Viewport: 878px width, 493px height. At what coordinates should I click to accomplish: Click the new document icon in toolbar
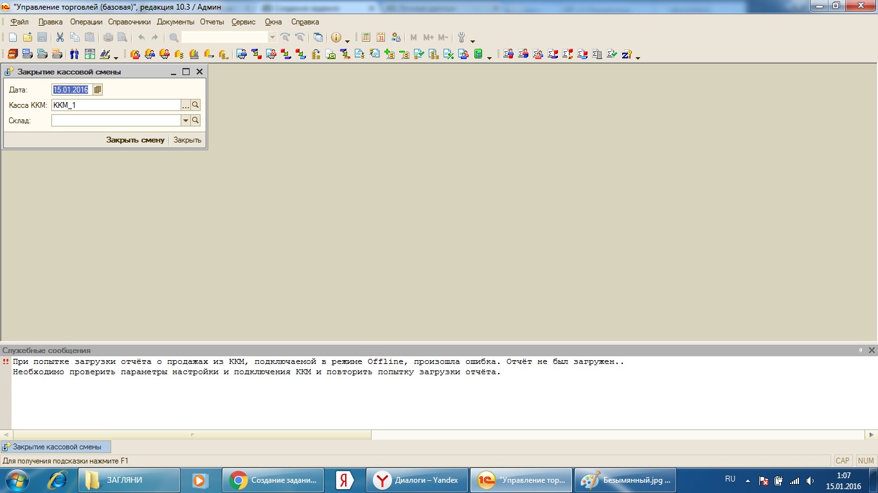(13, 38)
